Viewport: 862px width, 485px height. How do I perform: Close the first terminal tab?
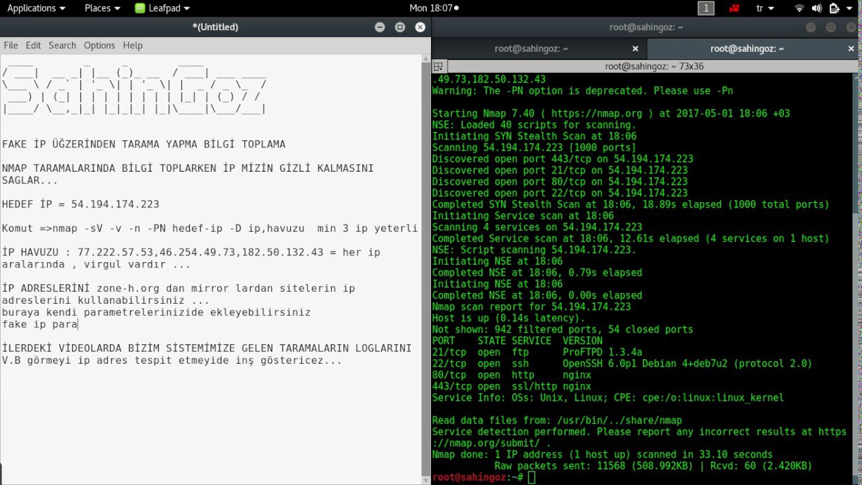tap(635, 48)
